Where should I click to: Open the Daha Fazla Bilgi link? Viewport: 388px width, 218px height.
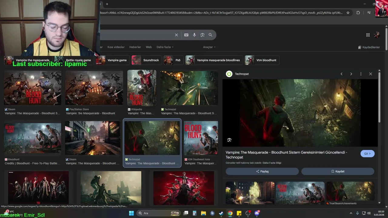pos(272,163)
